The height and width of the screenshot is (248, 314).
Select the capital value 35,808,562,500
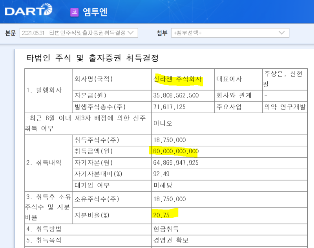tap(176, 96)
